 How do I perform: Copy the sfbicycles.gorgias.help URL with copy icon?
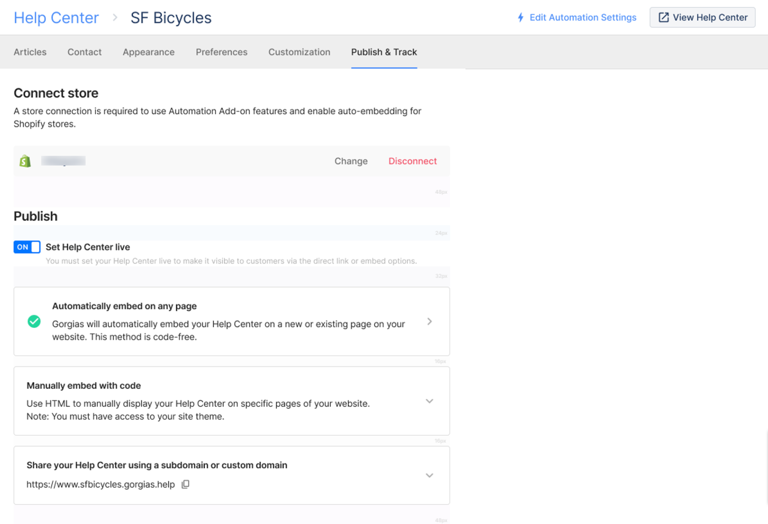(185, 484)
